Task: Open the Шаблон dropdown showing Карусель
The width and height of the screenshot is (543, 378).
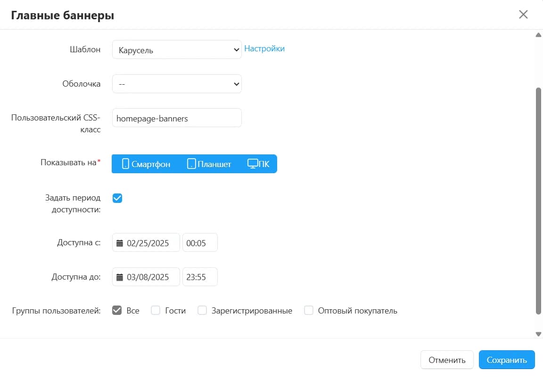Action: point(177,50)
